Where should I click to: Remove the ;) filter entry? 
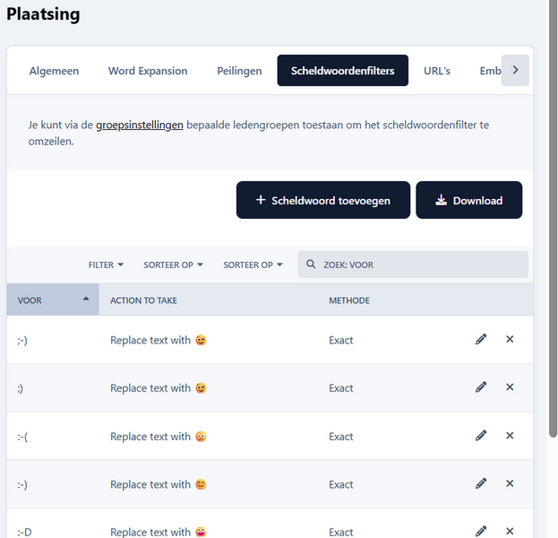[x=510, y=387]
